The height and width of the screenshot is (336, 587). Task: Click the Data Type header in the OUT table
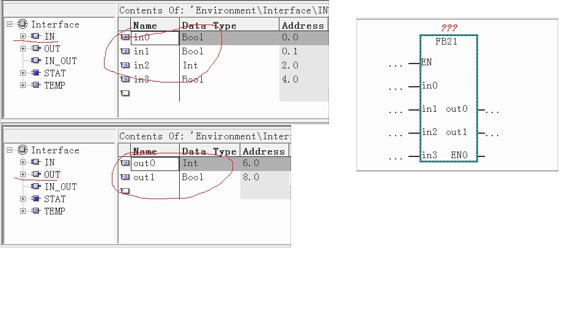click(210, 151)
